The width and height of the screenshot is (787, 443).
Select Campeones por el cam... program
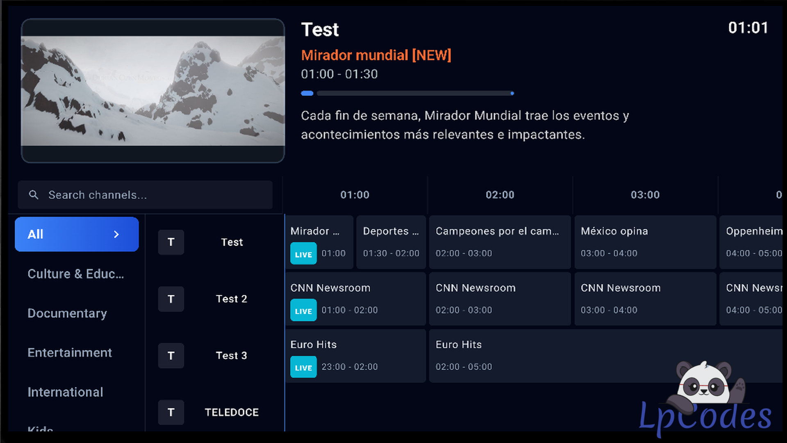pos(500,242)
